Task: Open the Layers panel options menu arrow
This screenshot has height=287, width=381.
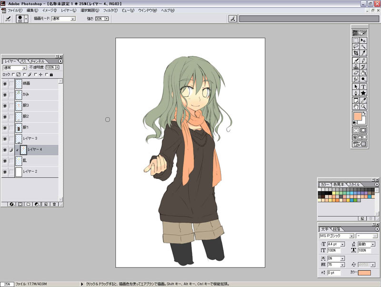Action: point(60,61)
